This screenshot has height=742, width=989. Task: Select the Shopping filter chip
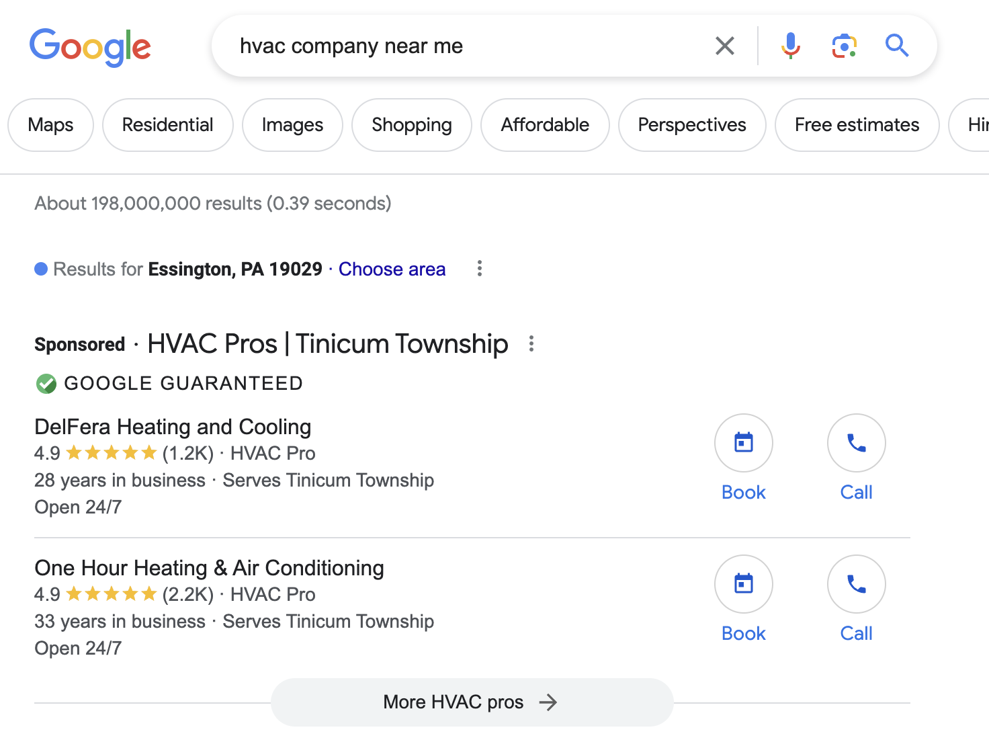coord(412,125)
